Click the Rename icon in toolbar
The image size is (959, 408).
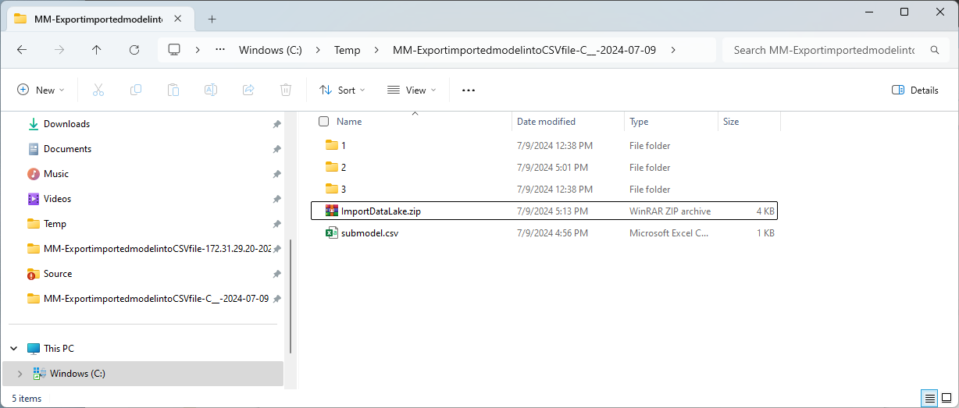coord(211,90)
